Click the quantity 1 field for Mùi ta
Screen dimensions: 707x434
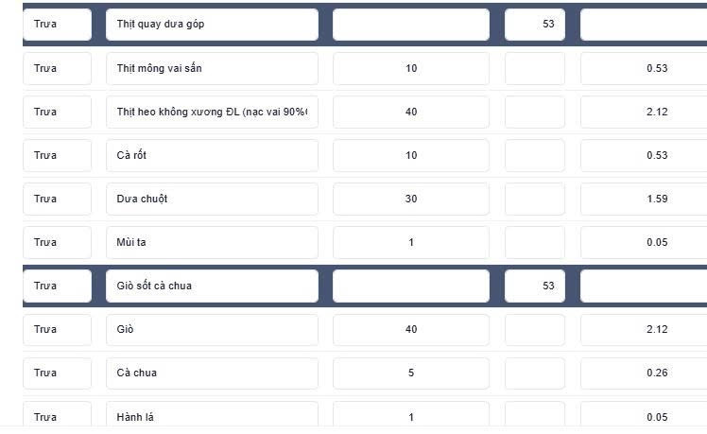(411, 243)
